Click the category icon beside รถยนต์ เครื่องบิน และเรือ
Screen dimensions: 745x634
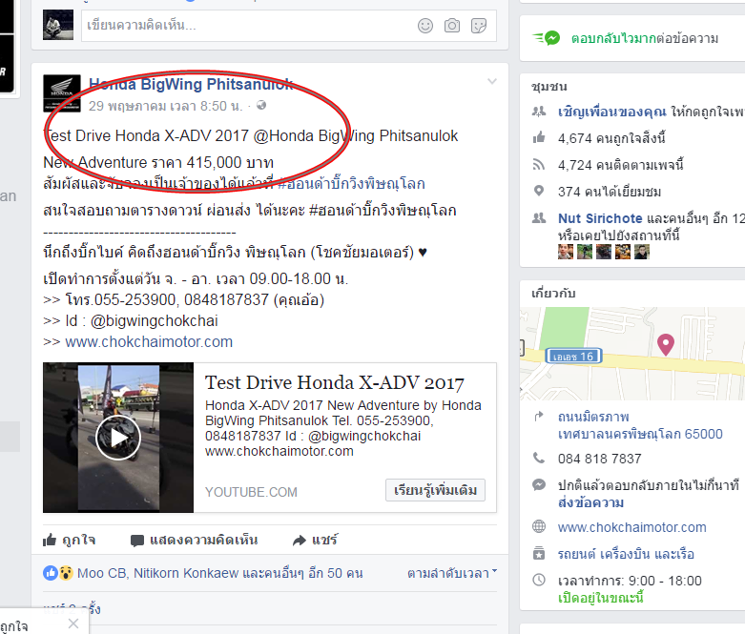pos(539,553)
